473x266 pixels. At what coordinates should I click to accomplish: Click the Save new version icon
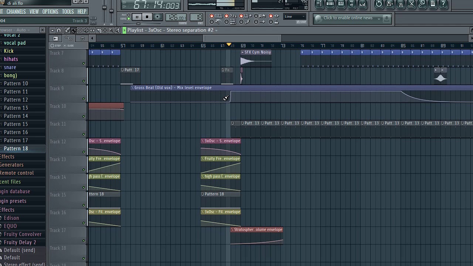click(x=390, y=4)
